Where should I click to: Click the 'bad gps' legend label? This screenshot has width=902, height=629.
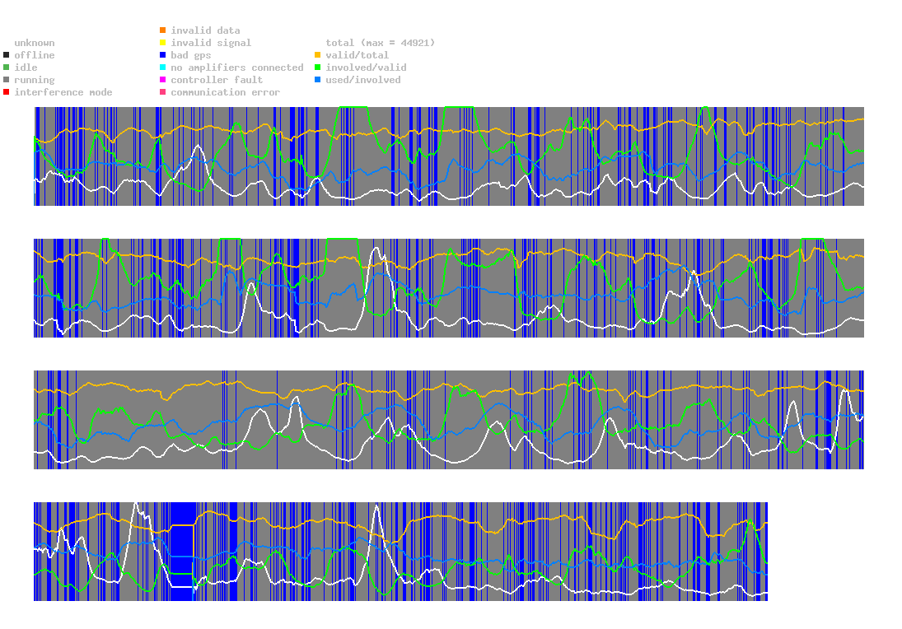[x=191, y=55]
